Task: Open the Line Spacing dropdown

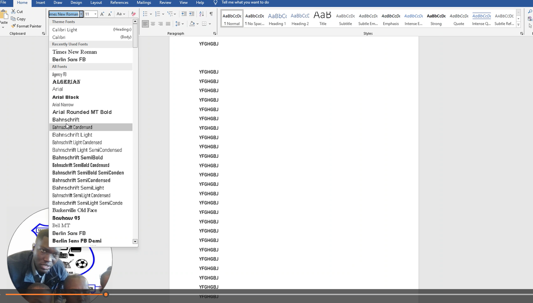Action: (179, 24)
